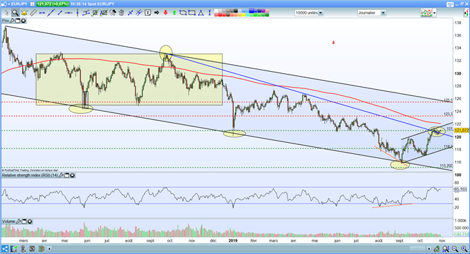Image resolution: width=470 pixels, height=254 pixels.
Task: Zoom in using the plus magnifier
Action: (x=465, y=248)
